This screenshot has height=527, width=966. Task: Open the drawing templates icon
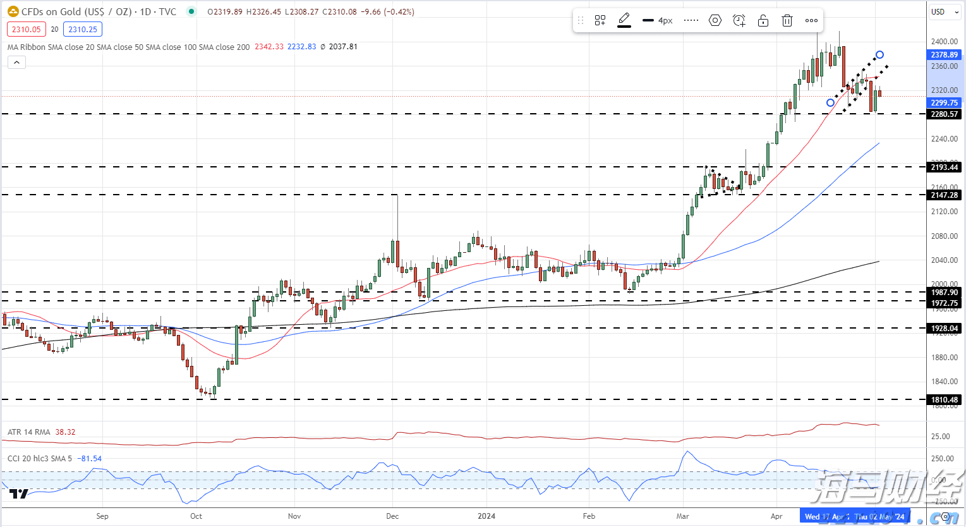[600, 21]
